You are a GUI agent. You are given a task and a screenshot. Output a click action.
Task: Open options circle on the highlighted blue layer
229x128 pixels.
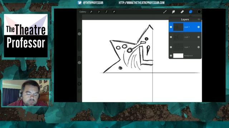point(199,27)
